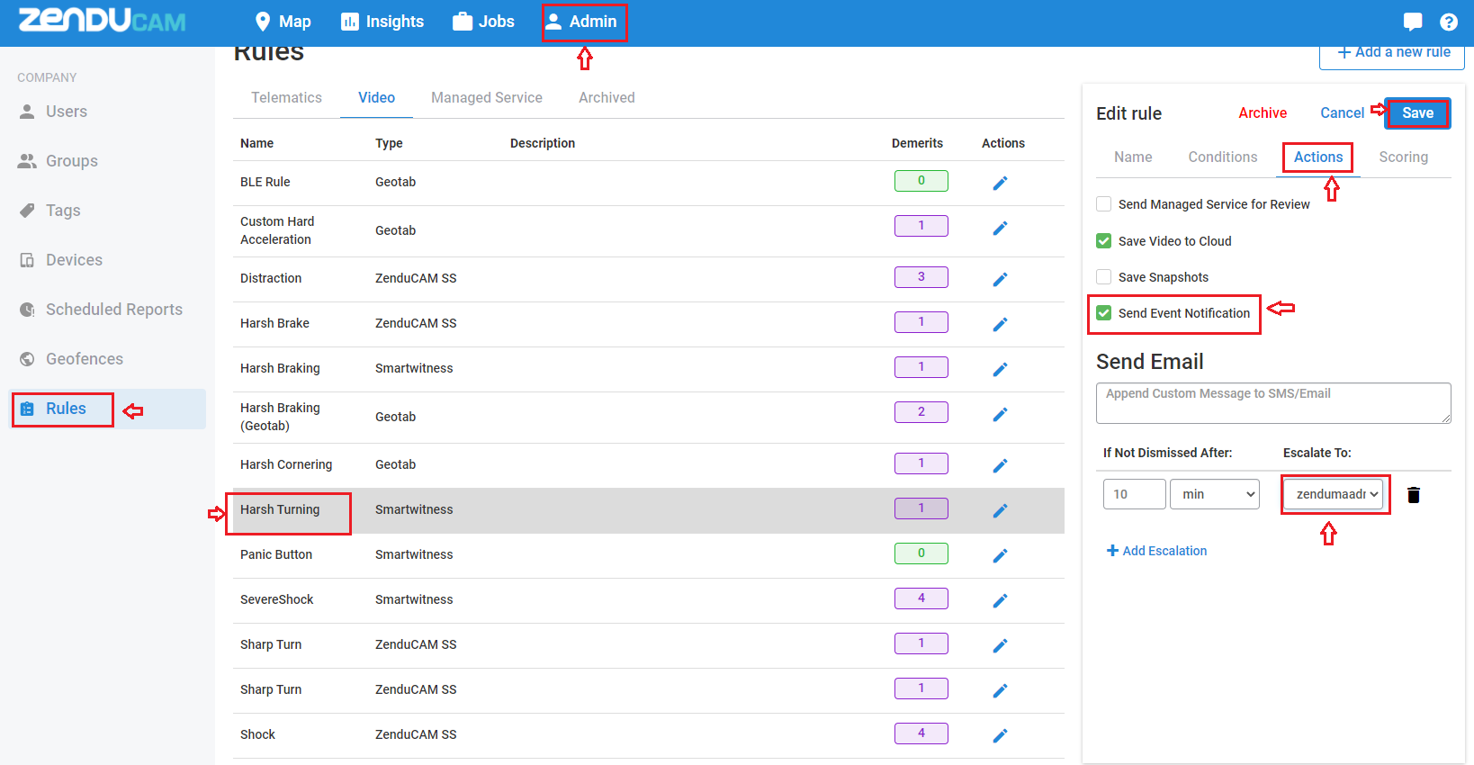This screenshot has height=765, width=1474.
Task: Click the Type column header
Action: coord(389,143)
